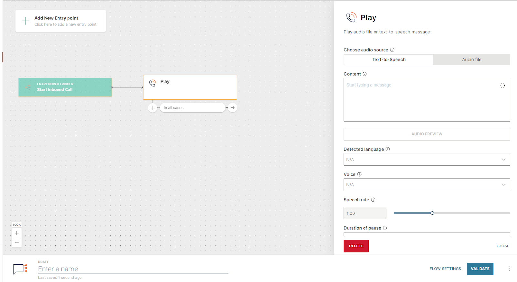Select the Text-to-Speech audio source tab

pos(389,60)
